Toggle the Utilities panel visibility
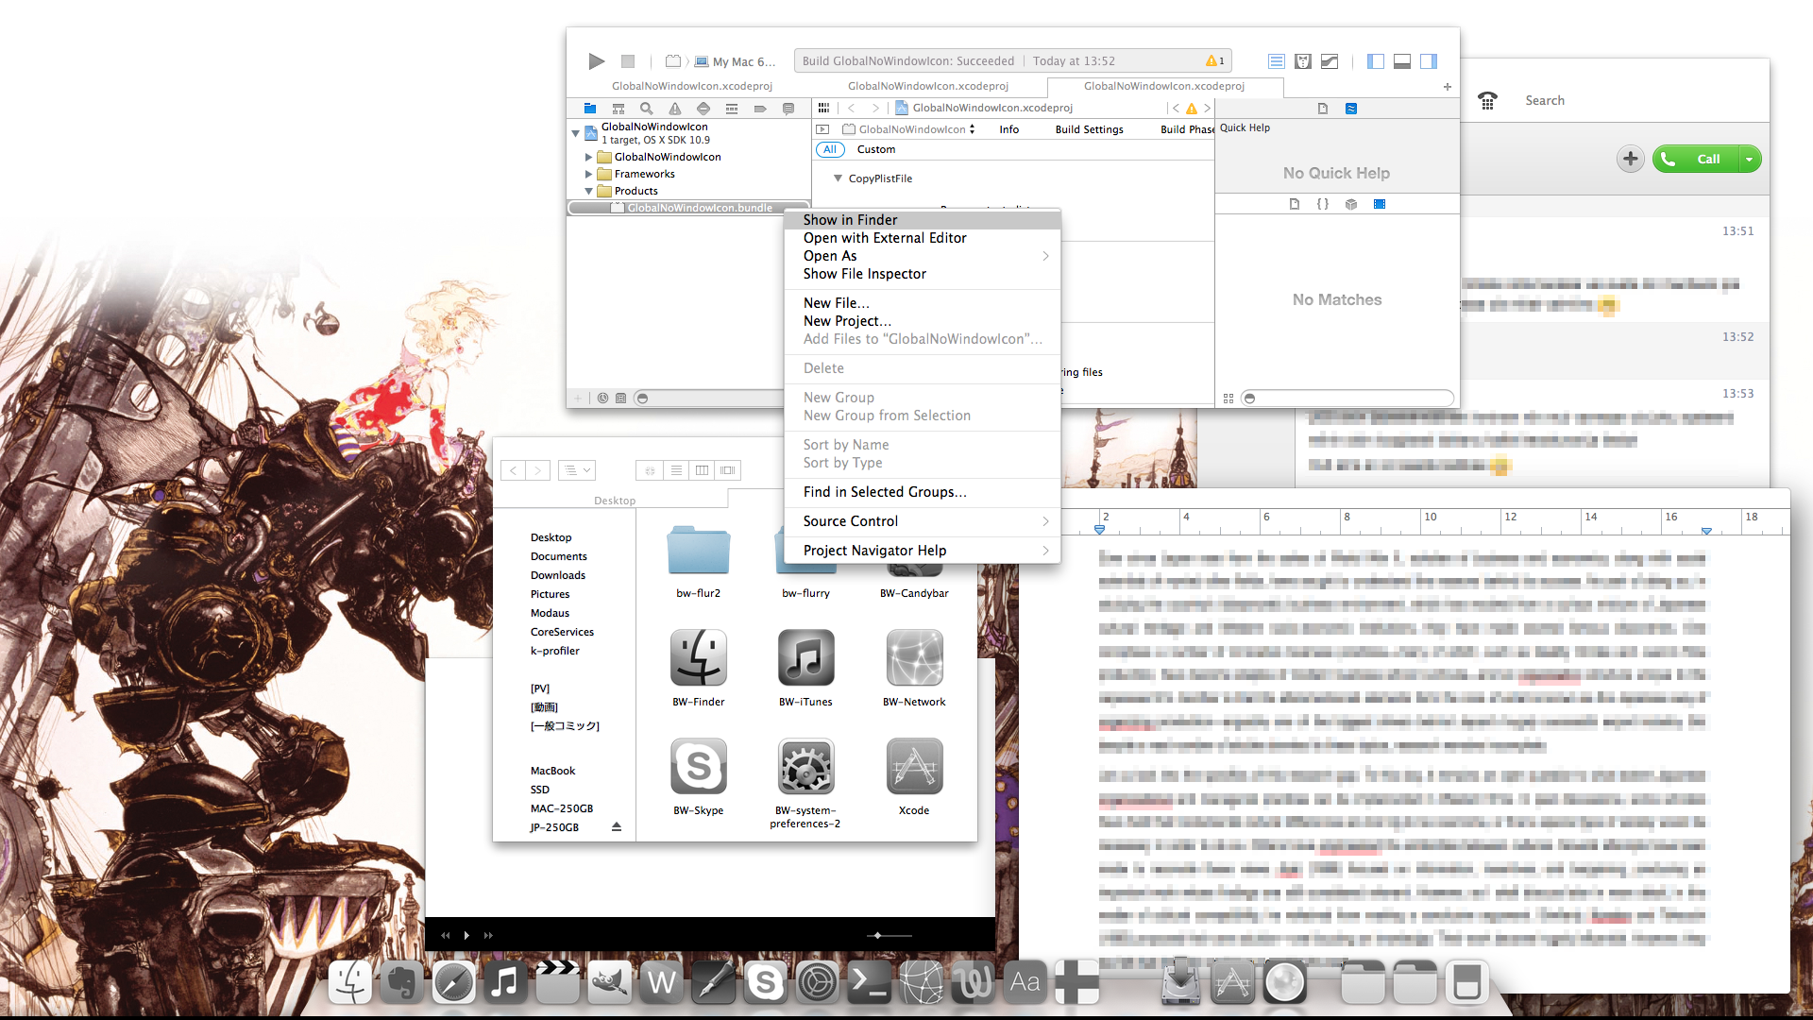1813x1020 pixels. [x=1429, y=61]
